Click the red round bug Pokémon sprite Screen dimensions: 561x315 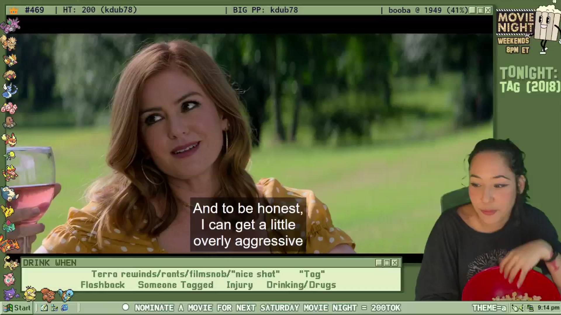[9, 75]
